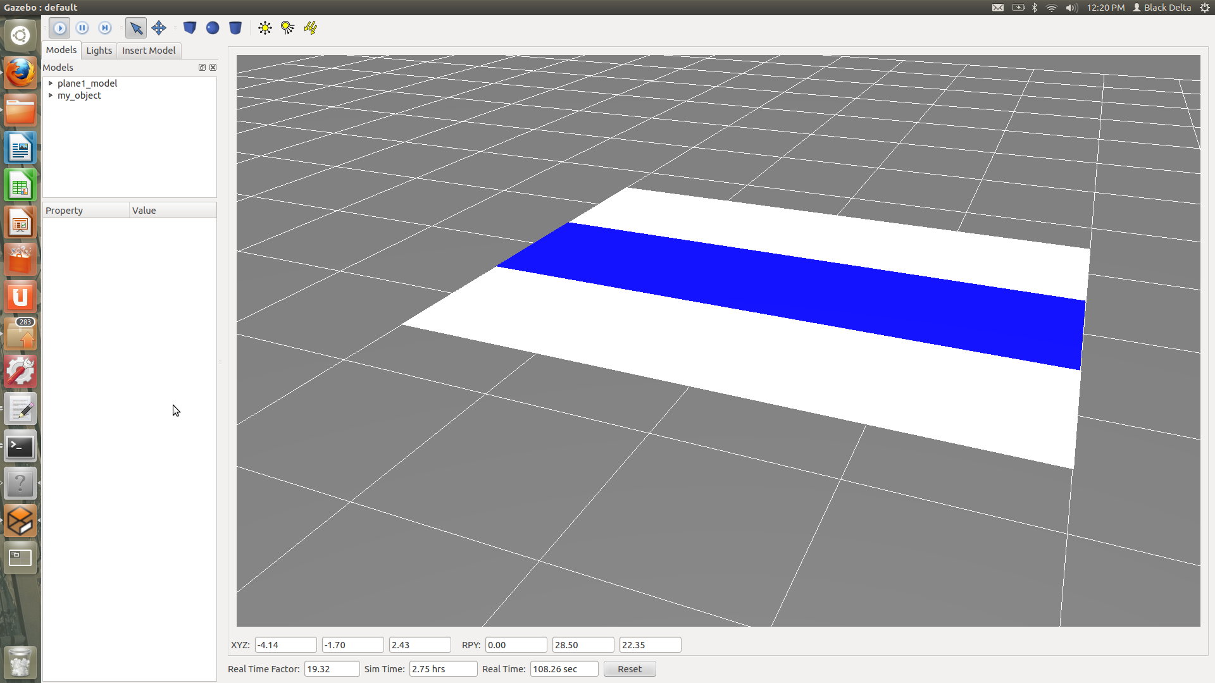Screen dimensions: 1215x683
Task: Open LibreOffice Writer from dock
Action: [x=20, y=149]
